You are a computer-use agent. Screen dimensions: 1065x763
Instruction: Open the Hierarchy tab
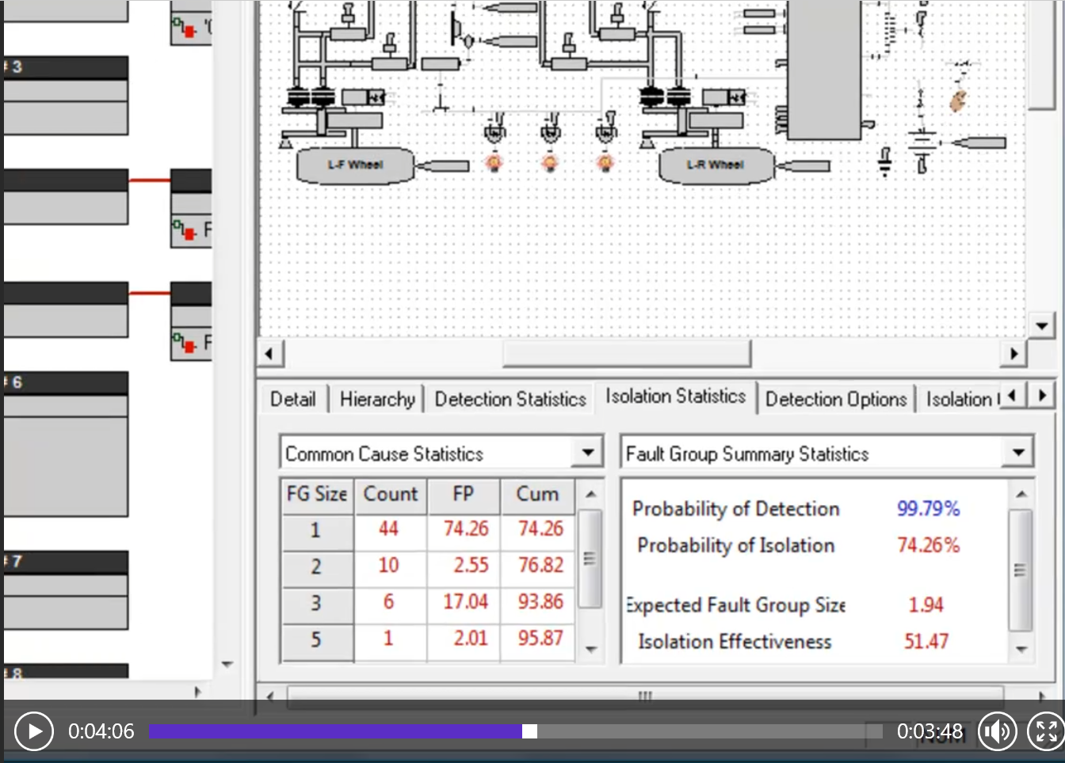[x=377, y=399]
